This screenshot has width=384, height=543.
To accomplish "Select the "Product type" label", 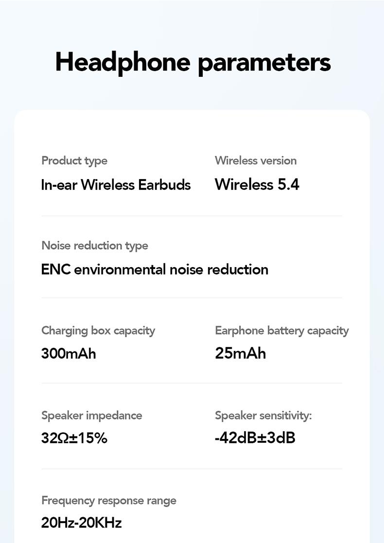I will 74,161.
